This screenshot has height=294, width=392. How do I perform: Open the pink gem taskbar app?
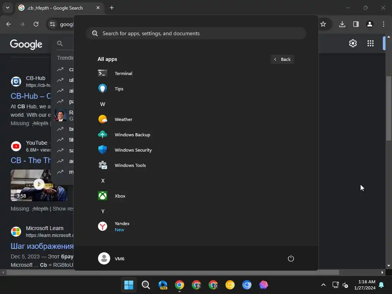pos(263,285)
